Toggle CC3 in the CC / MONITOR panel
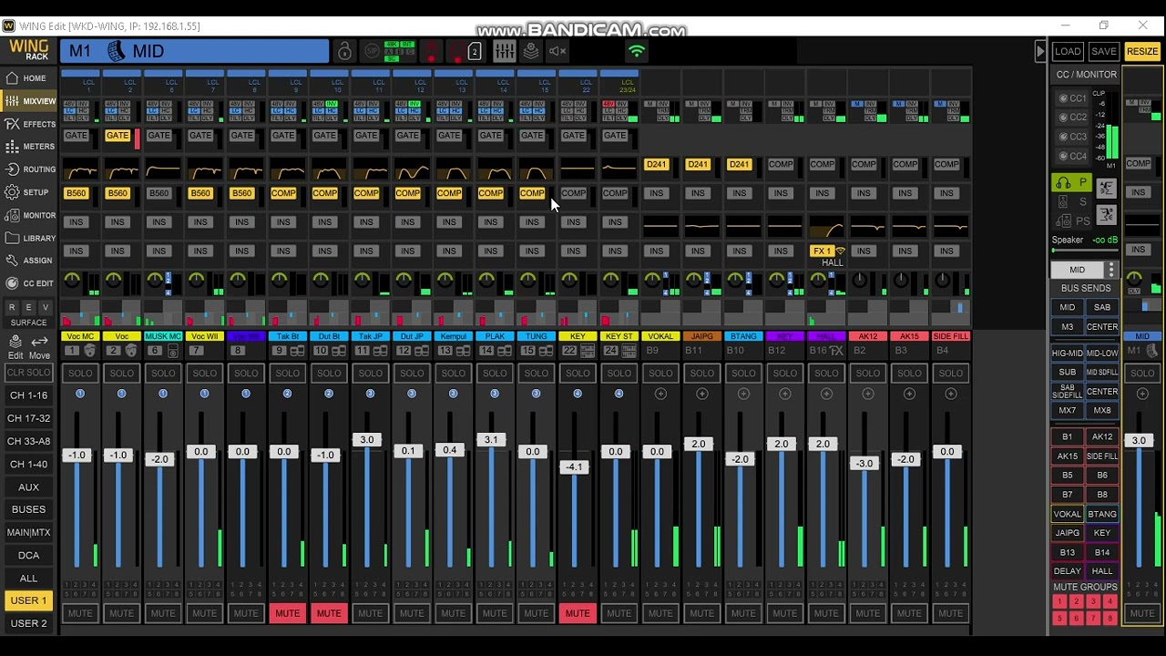The image size is (1166, 656). click(x=1071, y=138)
